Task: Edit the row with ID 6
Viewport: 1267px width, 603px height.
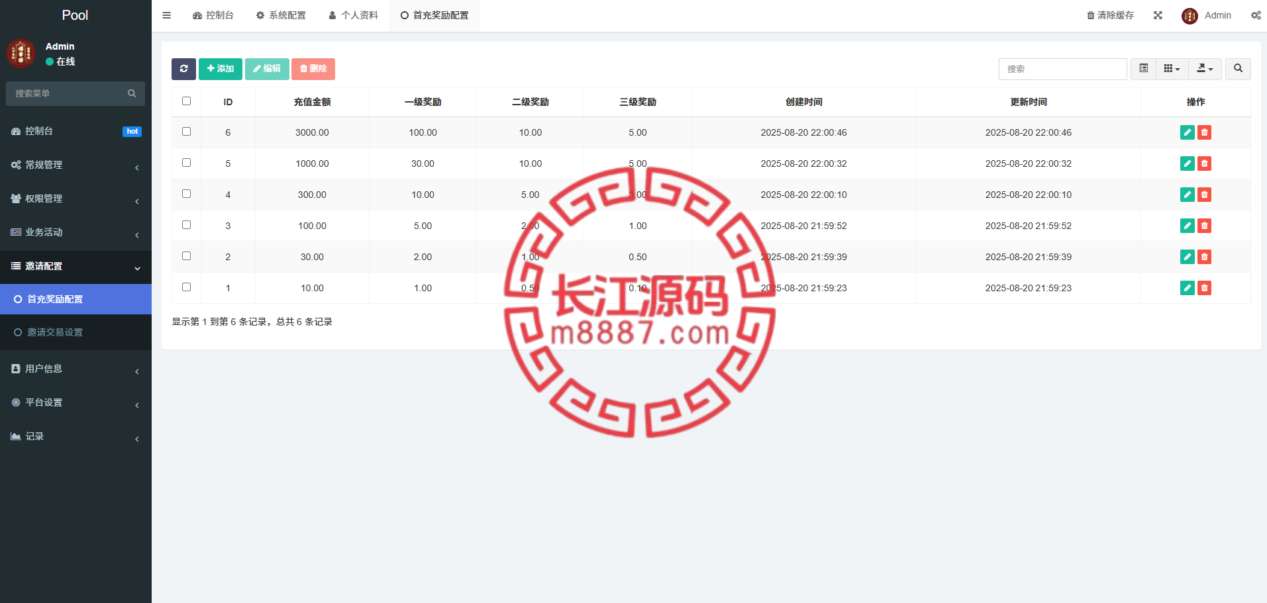Action: click(x=1188, y=132)
